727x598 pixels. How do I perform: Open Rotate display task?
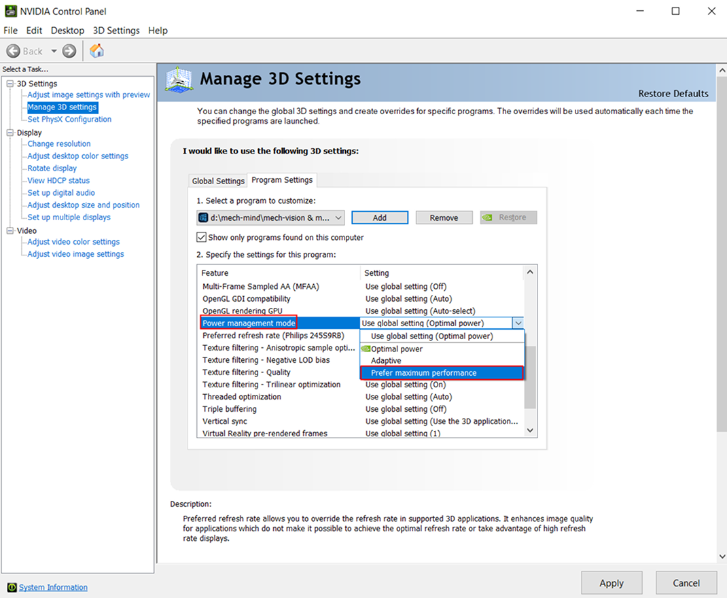[x=52, y=169]
